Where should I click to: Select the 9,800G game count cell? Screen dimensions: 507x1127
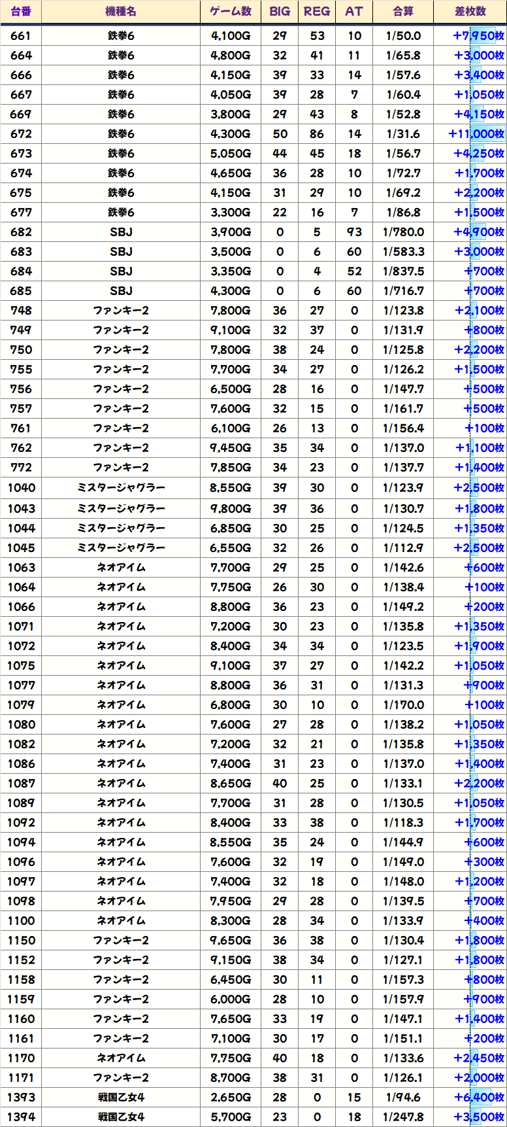(x=231, y=509)
